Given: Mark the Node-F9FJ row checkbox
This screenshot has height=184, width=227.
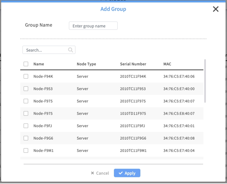Looking at the screenshot, I should pos(26,126).
